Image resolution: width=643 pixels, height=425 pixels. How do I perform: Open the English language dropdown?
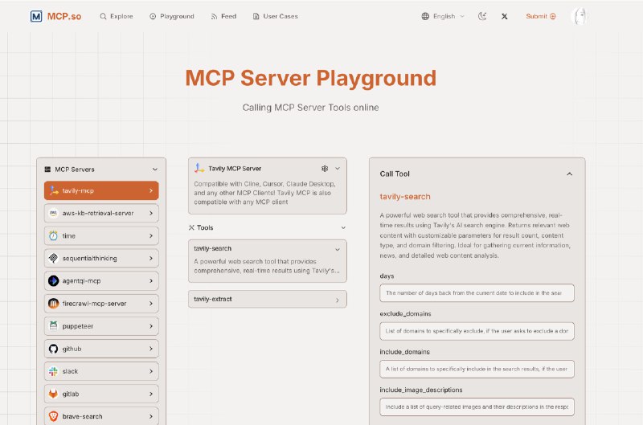coord(443,16)
